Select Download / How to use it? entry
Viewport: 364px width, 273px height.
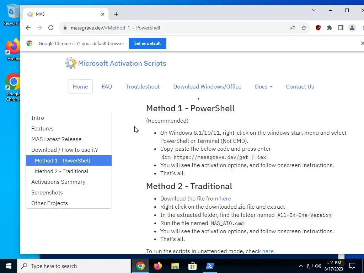coord(69,150)
